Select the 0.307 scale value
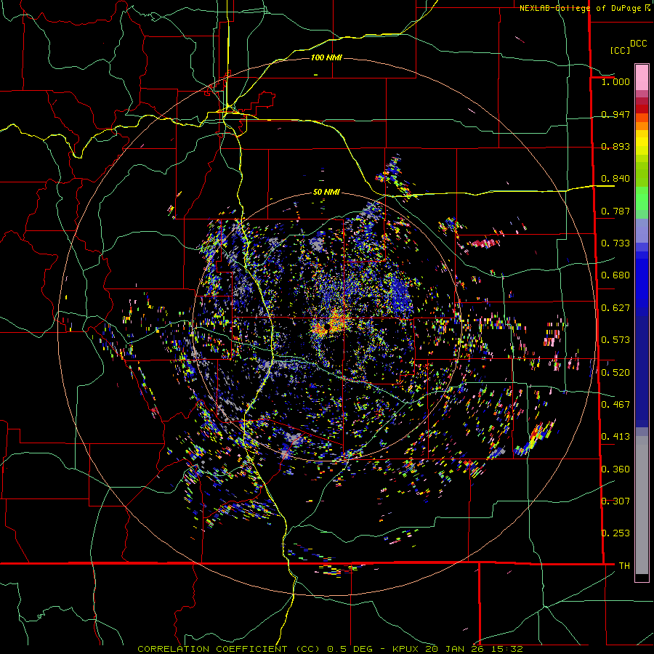 [x=615, y=501]
